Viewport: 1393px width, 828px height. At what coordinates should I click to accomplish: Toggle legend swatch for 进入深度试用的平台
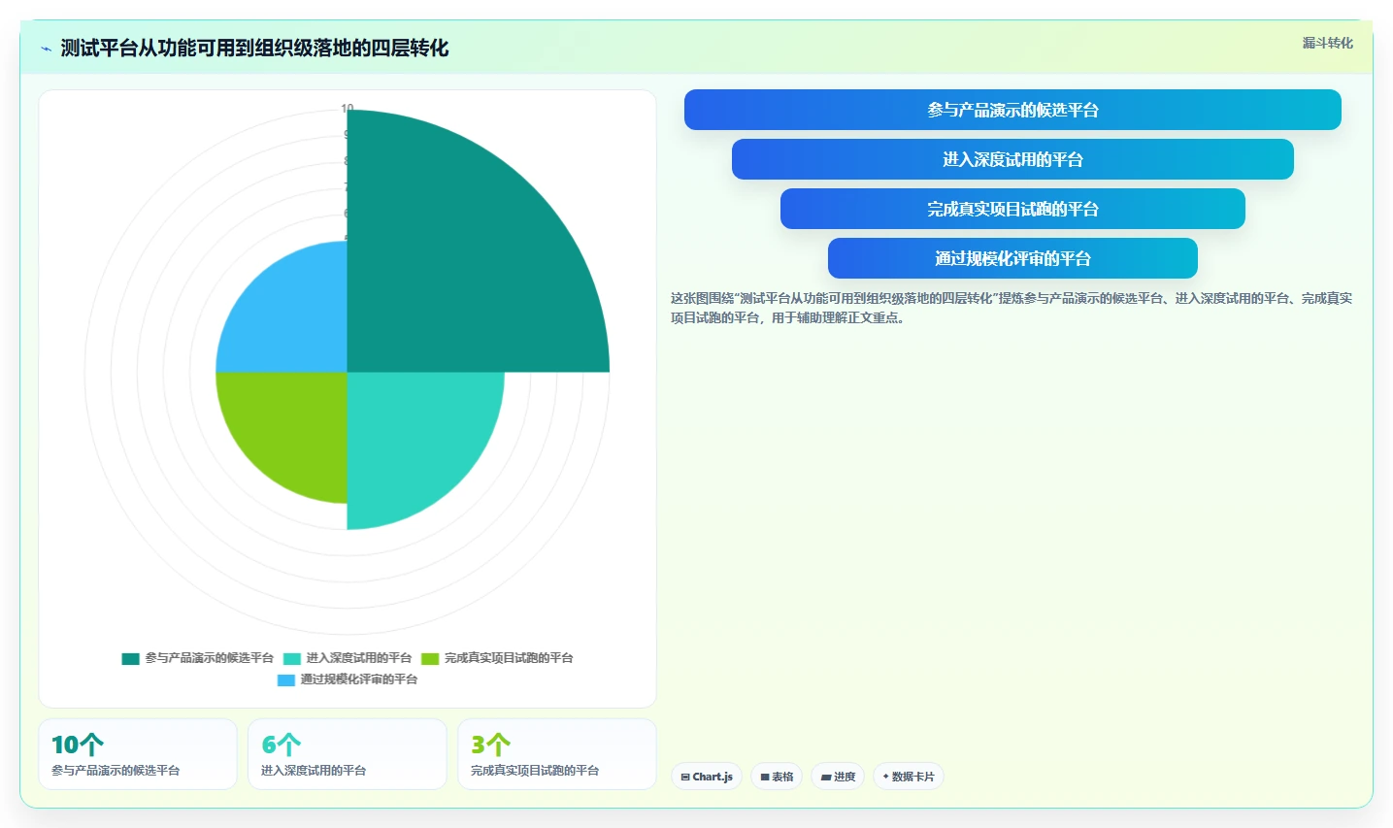[292, 658]
